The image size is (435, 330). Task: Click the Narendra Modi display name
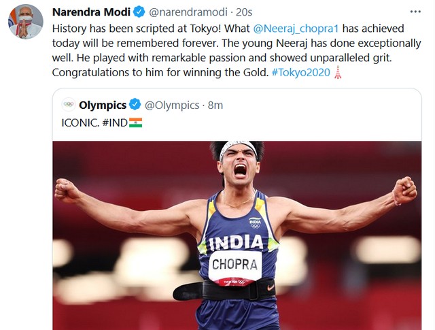point(91,12)
